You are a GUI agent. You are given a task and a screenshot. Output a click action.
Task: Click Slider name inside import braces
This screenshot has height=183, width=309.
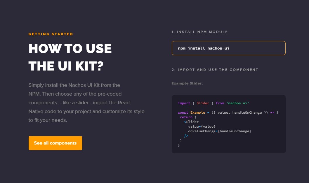[203, 103]
